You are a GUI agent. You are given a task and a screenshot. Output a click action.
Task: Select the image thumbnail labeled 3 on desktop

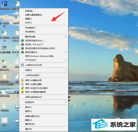(x=17, y=121)
